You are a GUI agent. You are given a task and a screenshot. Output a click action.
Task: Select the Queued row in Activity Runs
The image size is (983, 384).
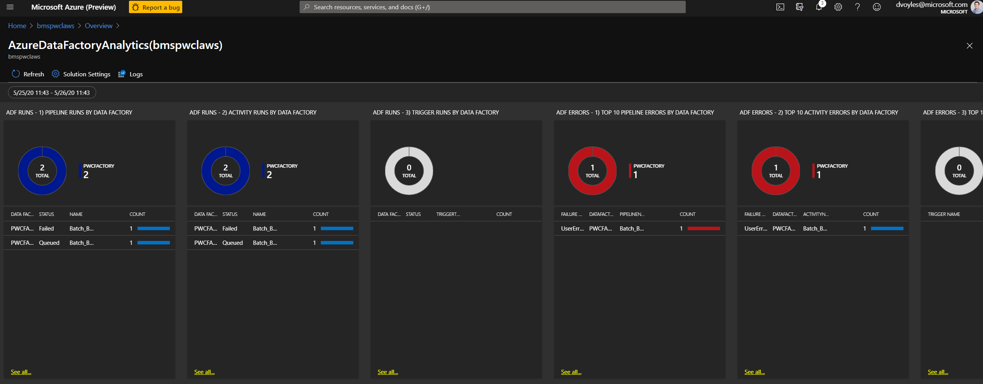[x=273, y=243]
